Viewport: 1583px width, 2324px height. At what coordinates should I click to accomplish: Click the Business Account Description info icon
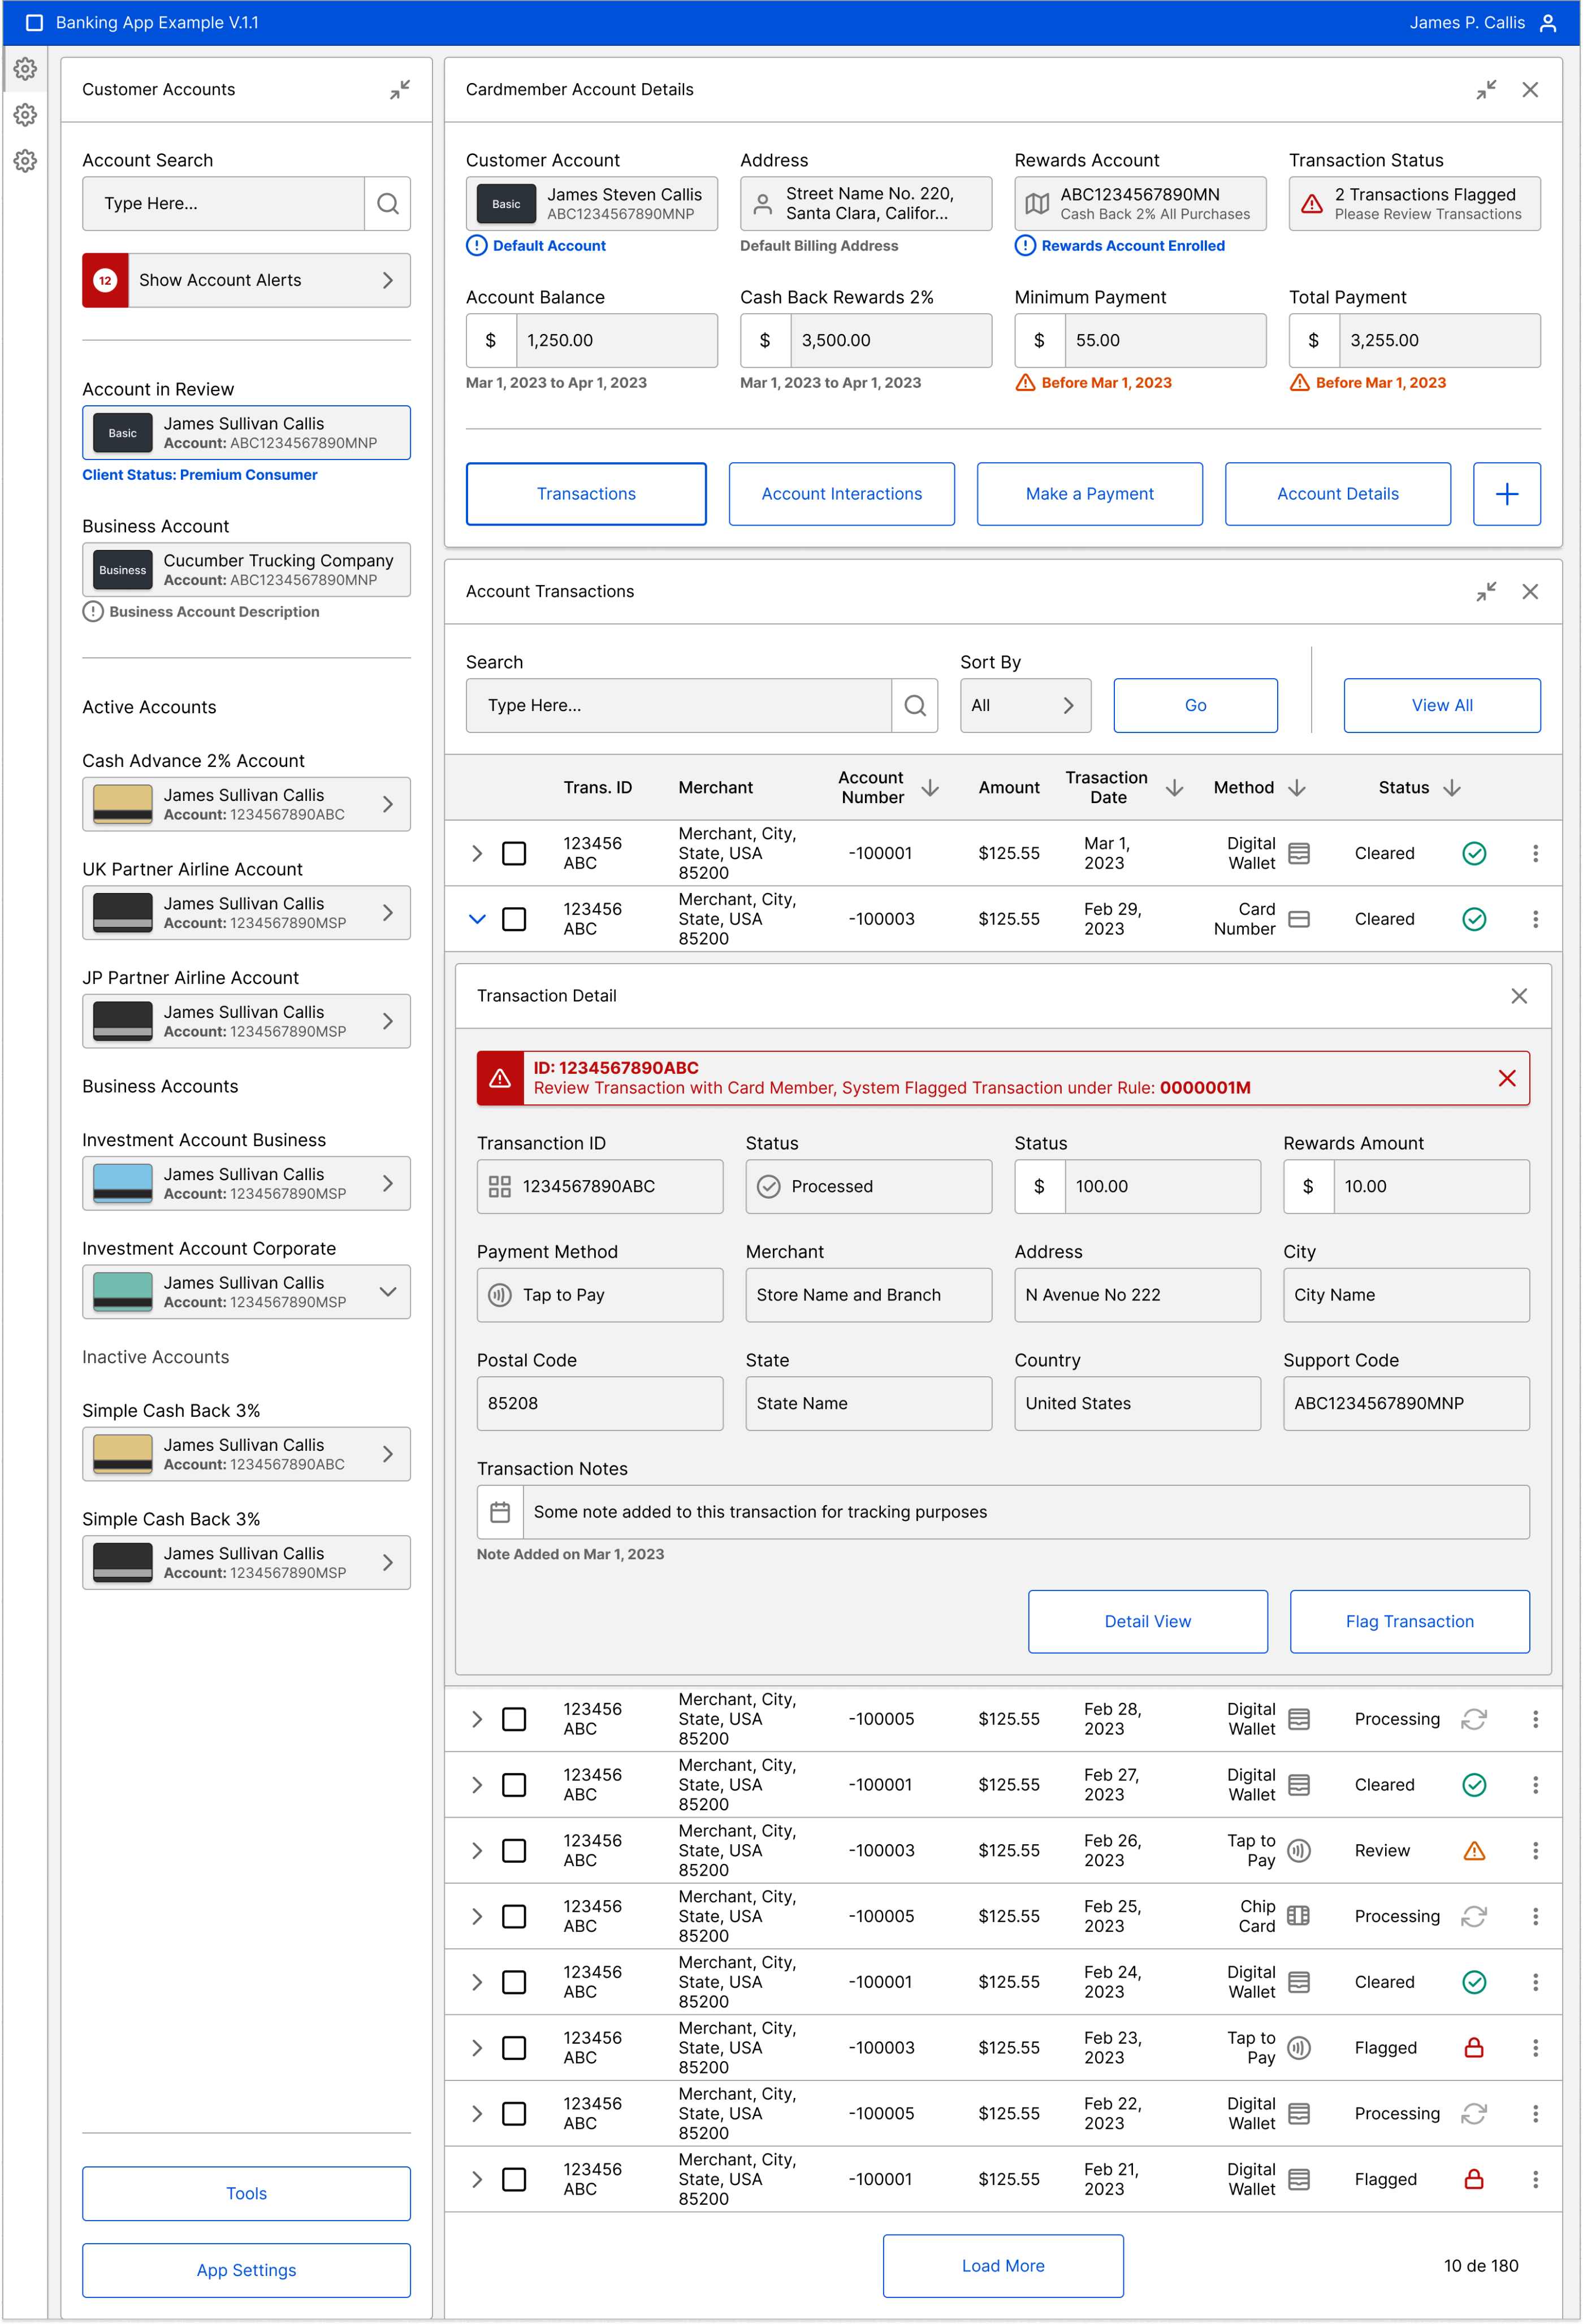[93, 612]
